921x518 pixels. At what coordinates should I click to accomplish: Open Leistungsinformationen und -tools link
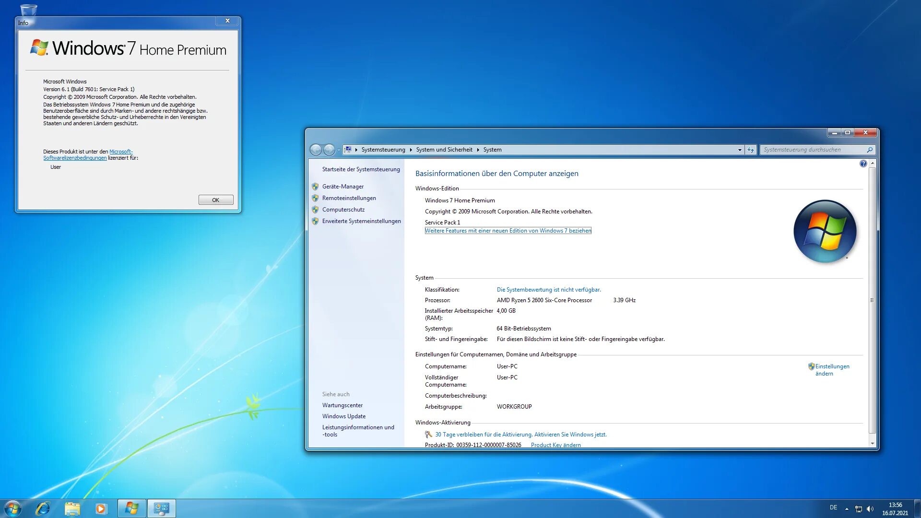click(x=358, y=431)
